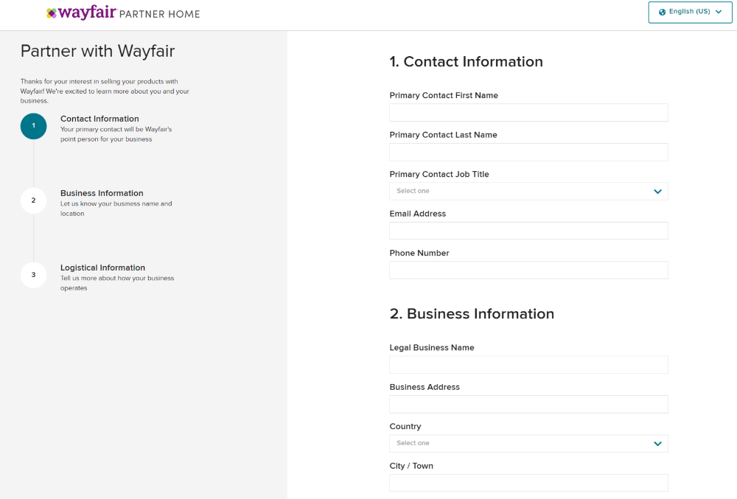737x499 pixels.
Task: Click the step 2 Business Information circle
Action: pos(33,200)
